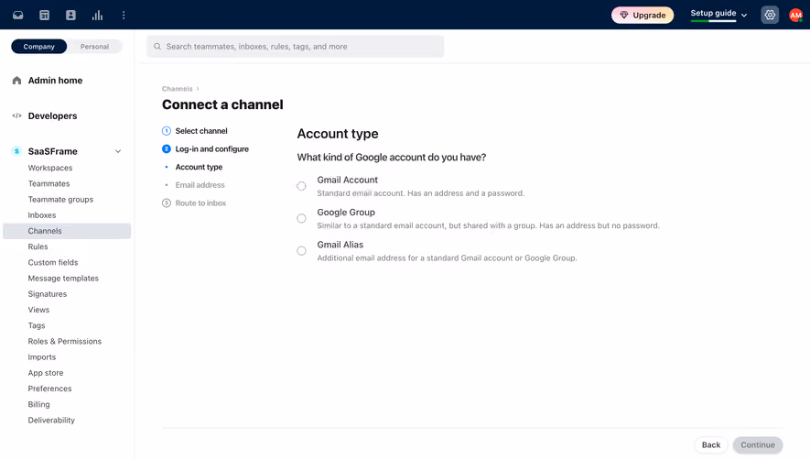Open Admin home in sidebar

point(55,81)
